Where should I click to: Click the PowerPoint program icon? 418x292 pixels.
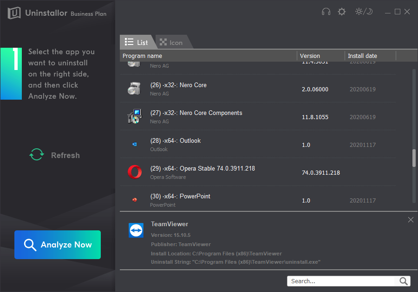(x=134, y=200)
